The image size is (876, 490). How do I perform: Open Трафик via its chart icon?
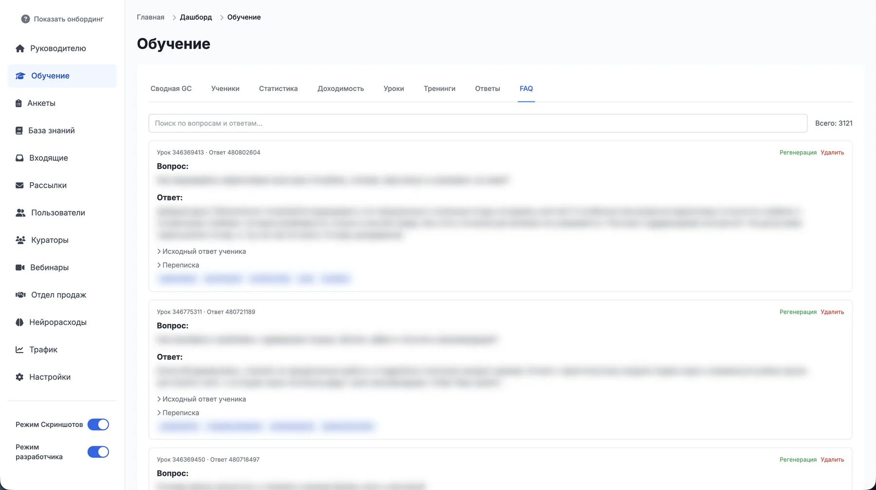19,349
